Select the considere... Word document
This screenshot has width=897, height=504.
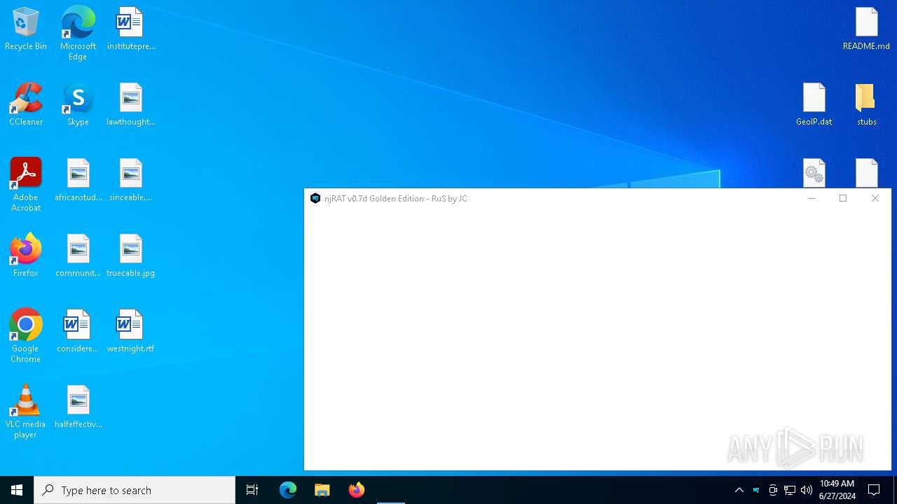[78, 331]
